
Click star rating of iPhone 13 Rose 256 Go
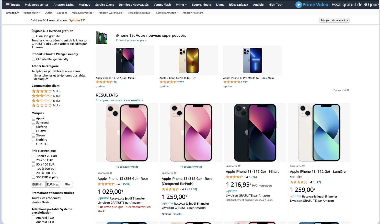coord(106,184)
